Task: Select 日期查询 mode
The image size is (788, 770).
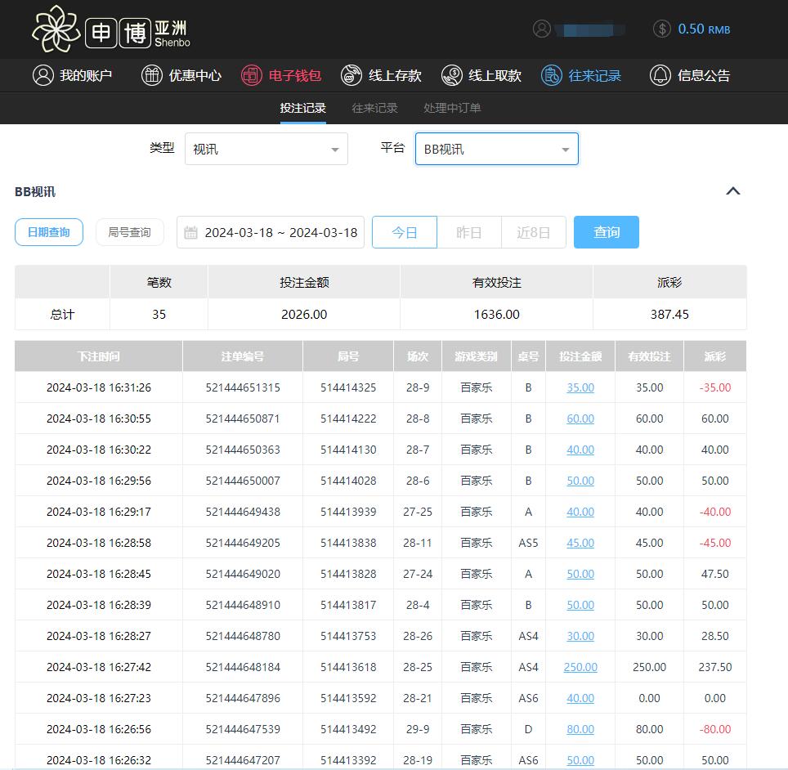Action: coord(49,232)
